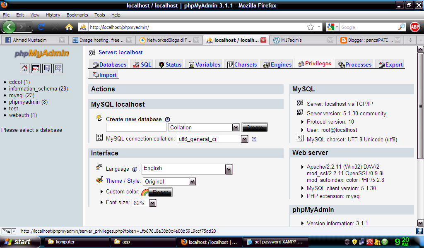424x248 pixels.
Task: Open Collation dropdown for new database
Action: (236, 127)
